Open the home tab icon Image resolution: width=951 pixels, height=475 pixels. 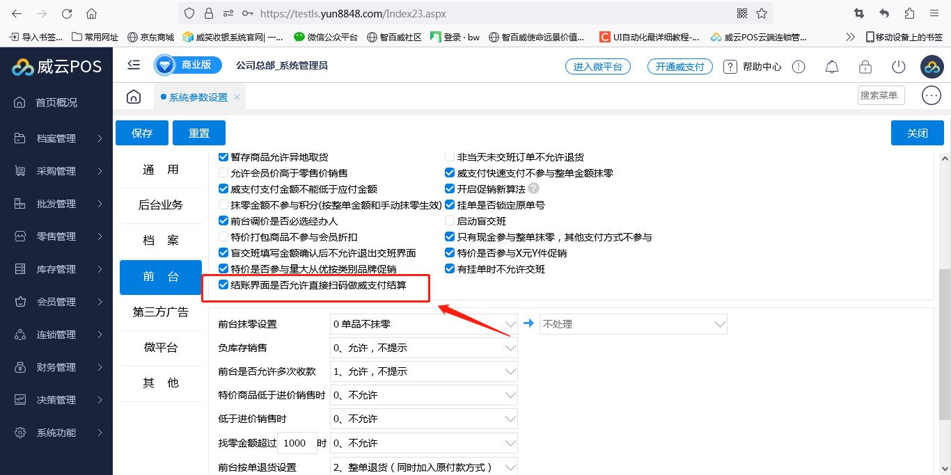(134, 97)
